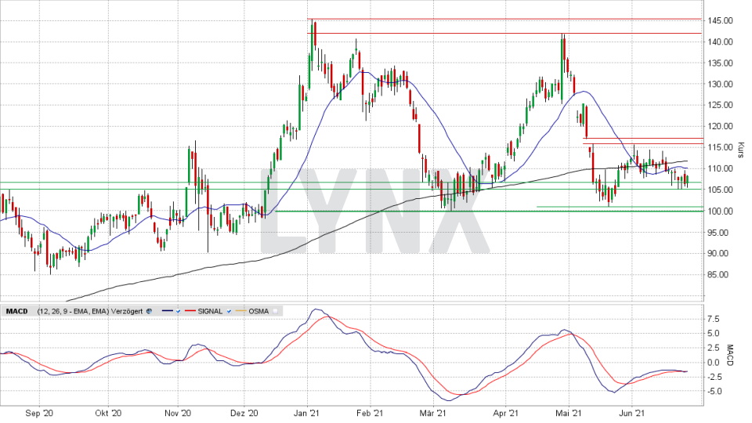Click the red SIGNAL line color swatch
752x423 pixels.
(190, 311)
